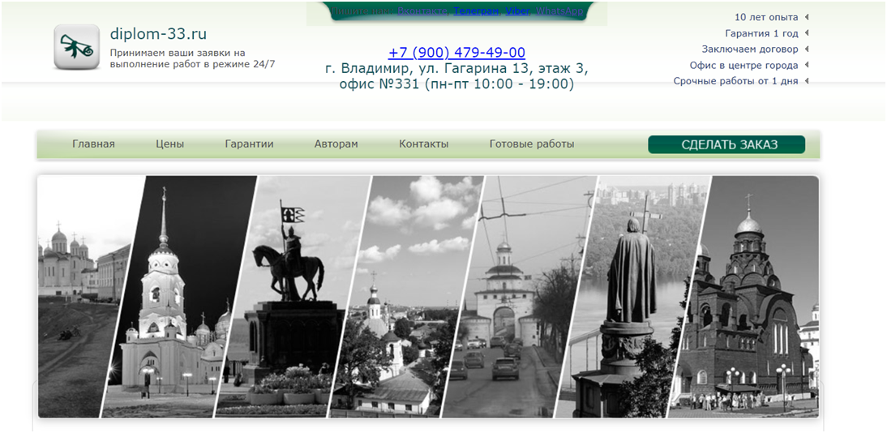Click the СДЕЛАТЬ ЗАКАЗ button

tap(726, 144)
